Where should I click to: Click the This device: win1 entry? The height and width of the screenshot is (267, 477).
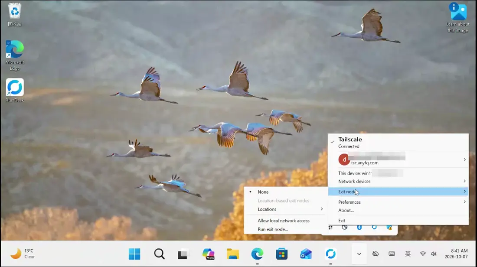pyautogui.click(x=398, y=173)
